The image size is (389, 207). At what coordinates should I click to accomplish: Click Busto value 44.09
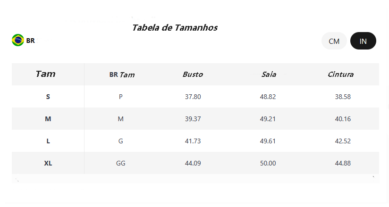click(x=193, y=163)
